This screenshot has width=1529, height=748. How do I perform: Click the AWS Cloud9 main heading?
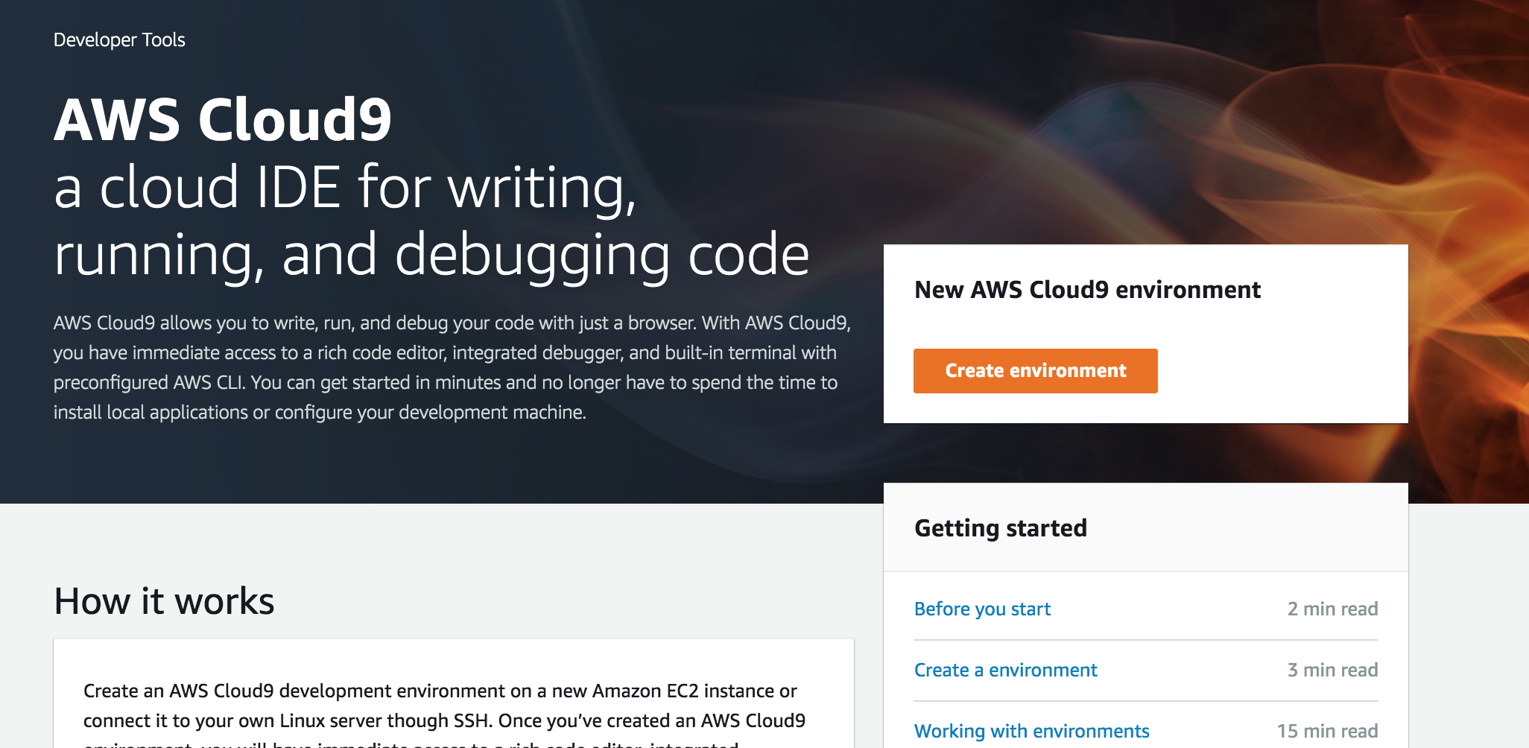[223, 119]
